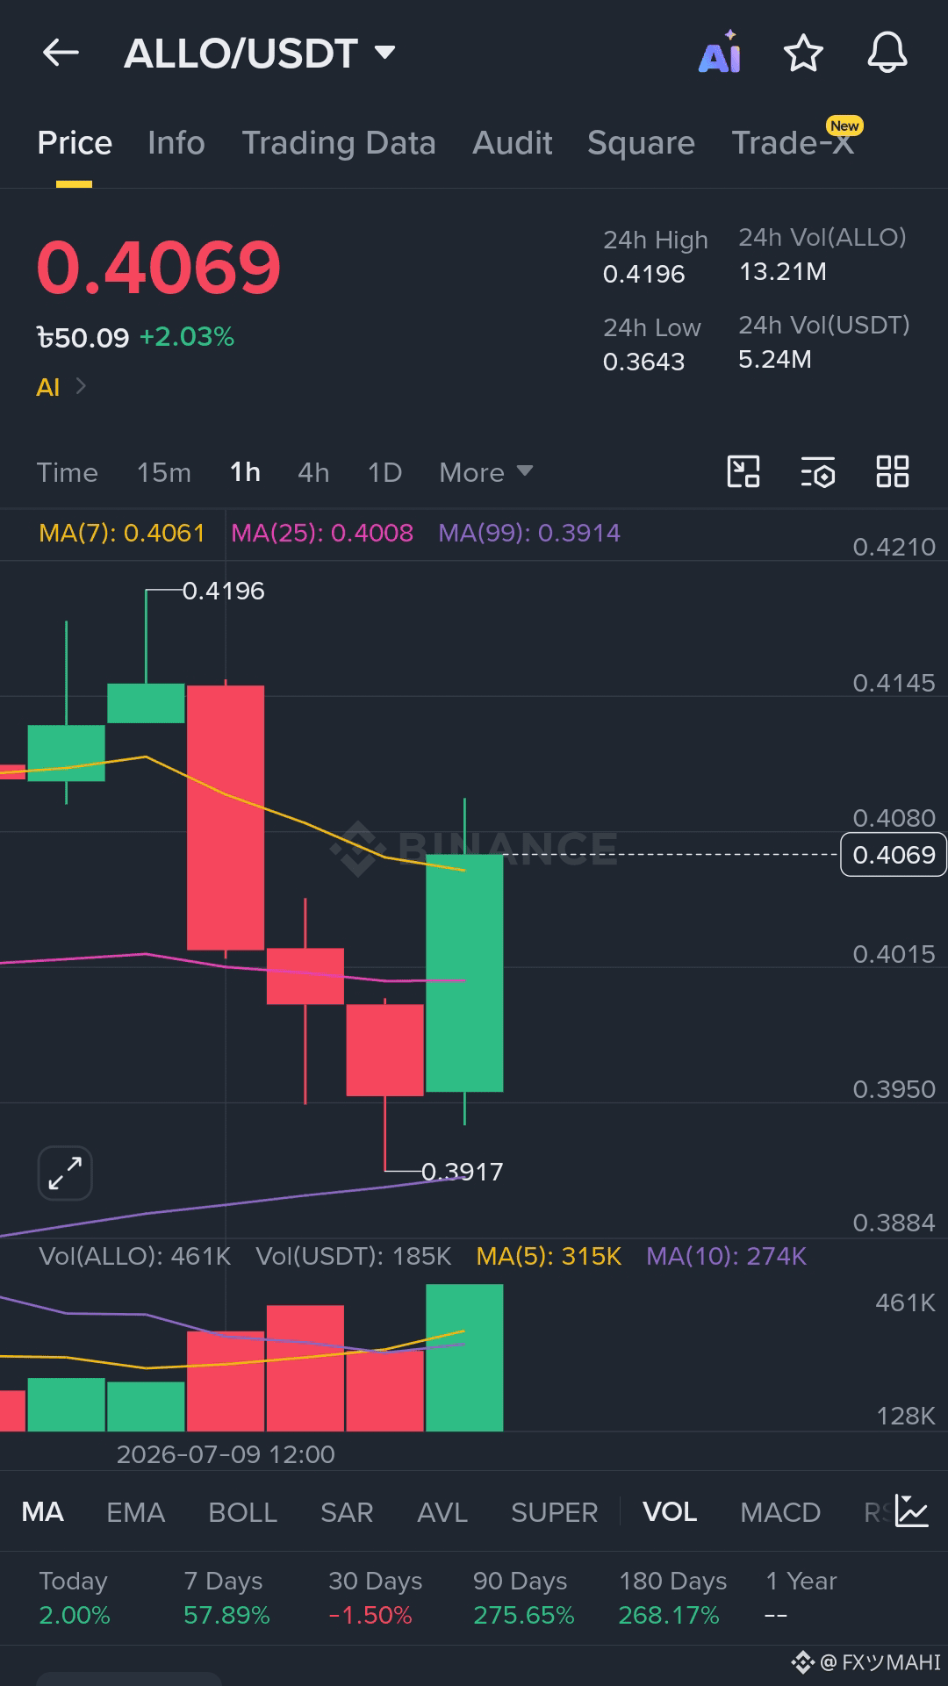Open the Trade-X tab
Viewport: 948px width, 1686px height.
794,143
